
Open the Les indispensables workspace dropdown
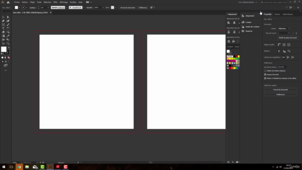(247, 2)
